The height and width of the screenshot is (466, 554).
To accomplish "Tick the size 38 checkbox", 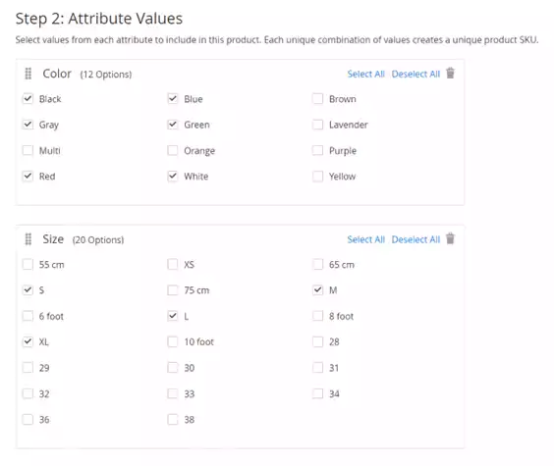I will pyautogui.click(x=173, y=420).
